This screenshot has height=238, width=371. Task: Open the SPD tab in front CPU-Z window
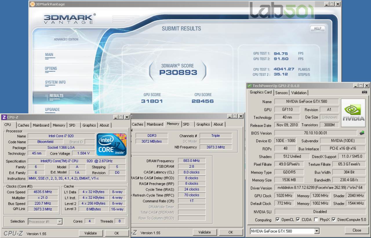[72, 125]
